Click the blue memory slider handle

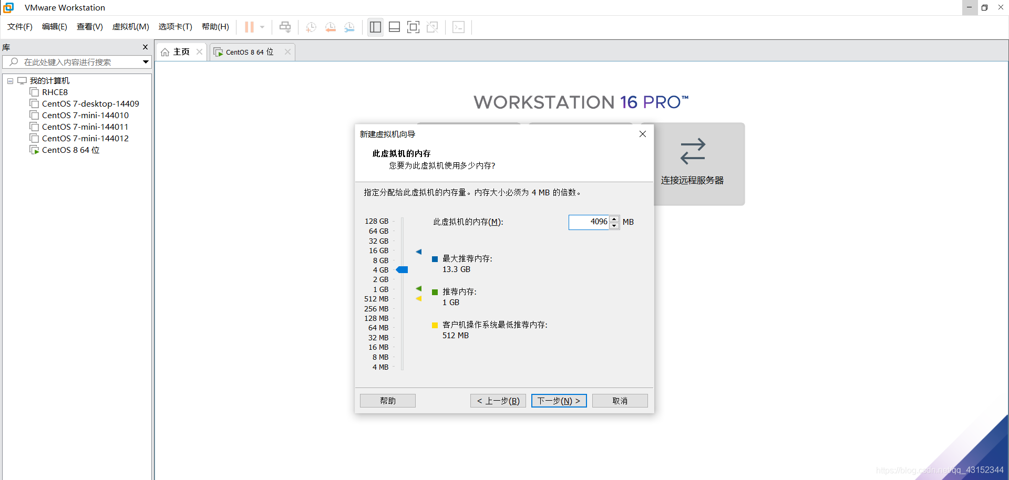click(402, 270)
